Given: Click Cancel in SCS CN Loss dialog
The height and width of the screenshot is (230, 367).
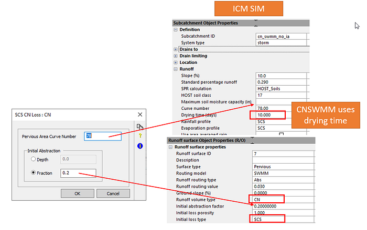Looking at the screenshot, I should click(x=113, y=193).
